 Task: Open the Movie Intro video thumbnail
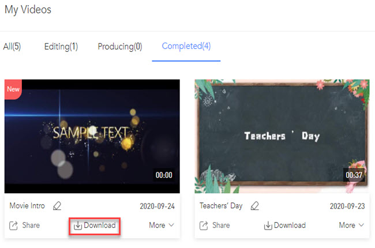tap(92, 136)
